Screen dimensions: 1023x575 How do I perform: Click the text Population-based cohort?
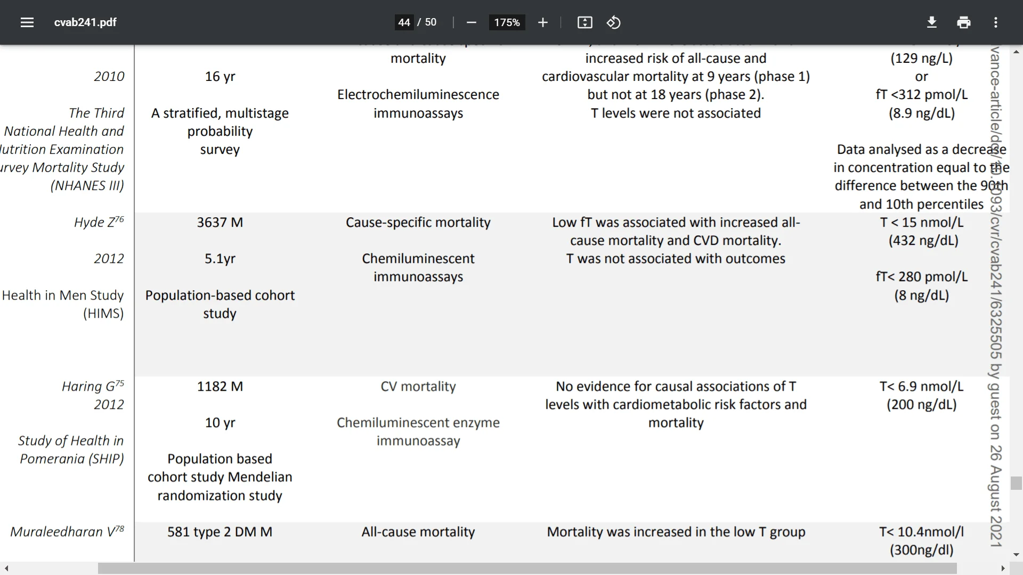[220, 295]
